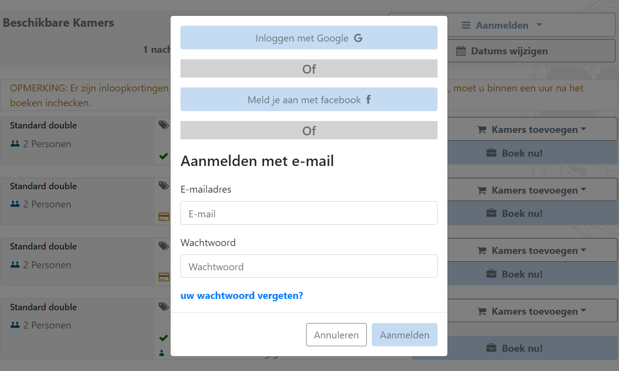The image size is (619, 371).
Task: Click the Google logo icon
Action: 358,38
